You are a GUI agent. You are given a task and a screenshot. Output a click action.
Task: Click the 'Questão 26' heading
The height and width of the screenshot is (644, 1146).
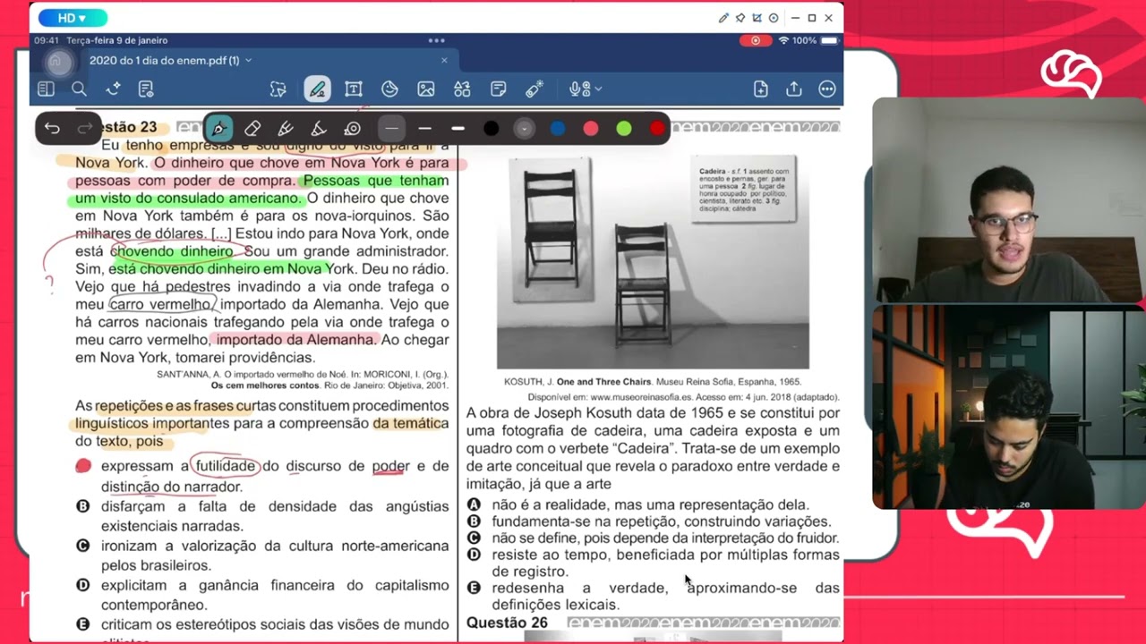507,623
